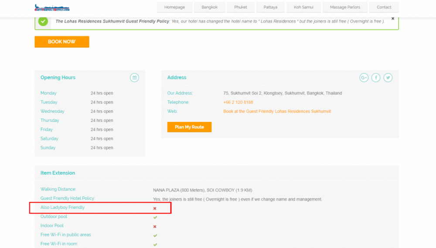Open the Koh Samui menu tab

click(x=303, y=7)
